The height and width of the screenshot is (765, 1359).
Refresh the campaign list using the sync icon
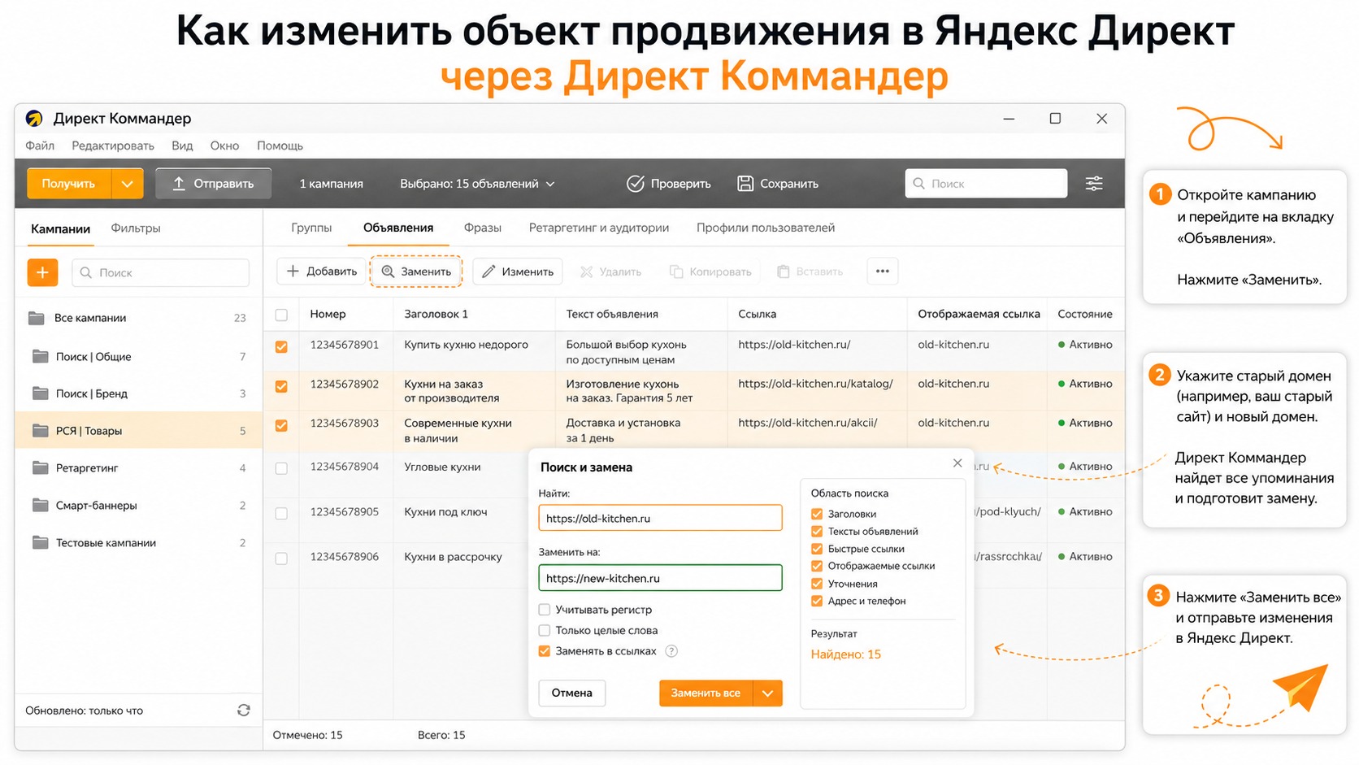click(243, 711)
